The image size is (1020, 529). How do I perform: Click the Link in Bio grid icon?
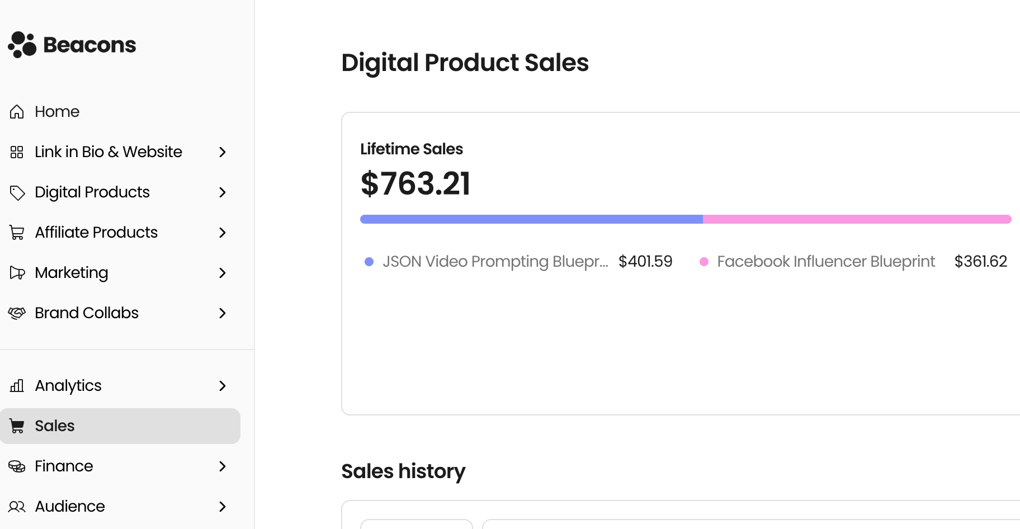[x=17, y=152]
